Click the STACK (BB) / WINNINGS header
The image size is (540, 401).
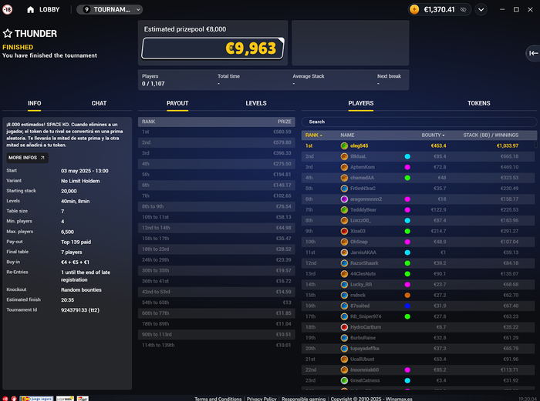491,135
